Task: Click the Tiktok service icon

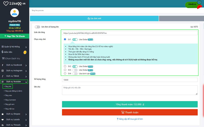Action: point(3,76)
